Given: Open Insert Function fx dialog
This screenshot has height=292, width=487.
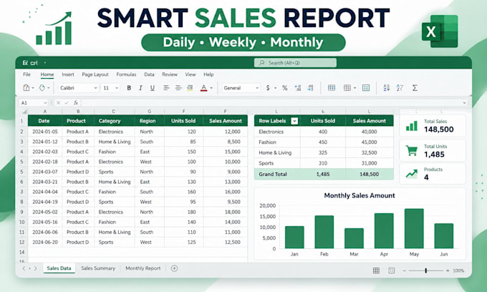Looking at the screenshot, I should 76,103.
